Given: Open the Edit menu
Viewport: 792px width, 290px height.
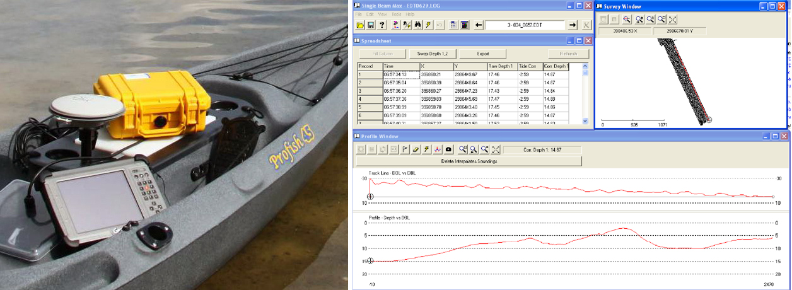Looking at the screenshot, I should pyautogui.click(x=370, y=14).
